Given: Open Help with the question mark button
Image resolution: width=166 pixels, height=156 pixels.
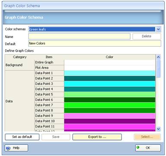Looking at the screenshot, I should (x=16, y=148).
